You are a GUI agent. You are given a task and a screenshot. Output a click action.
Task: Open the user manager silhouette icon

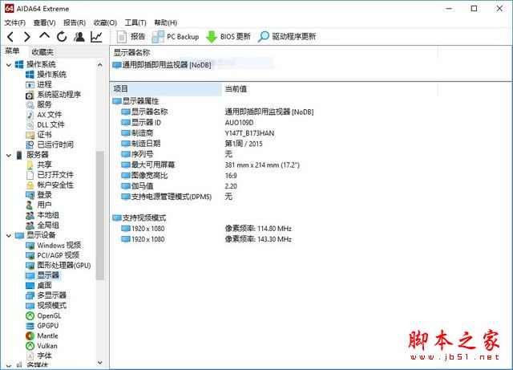pos(79,37)
